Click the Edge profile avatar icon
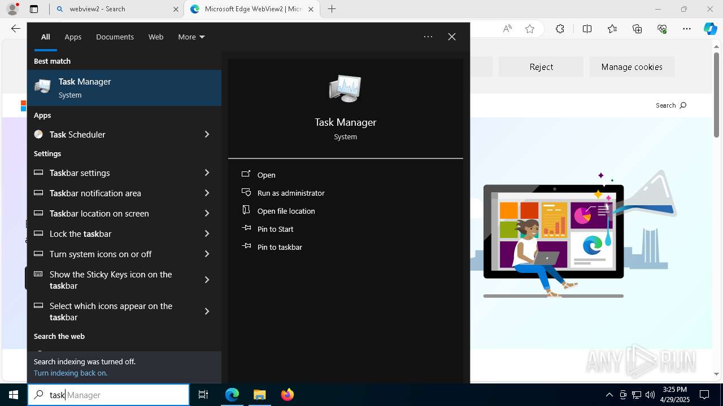This screenshot has height=406, width=723. [12, 9]
